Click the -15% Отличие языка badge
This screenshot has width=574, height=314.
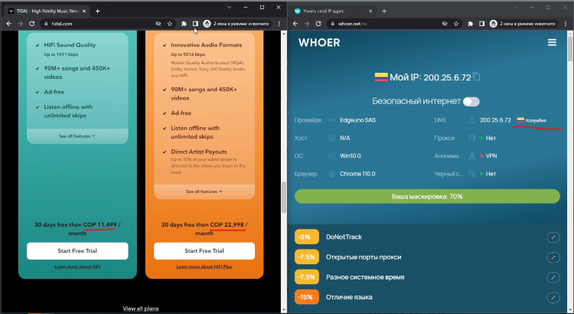pyautogui.click(x=307, y=297)
